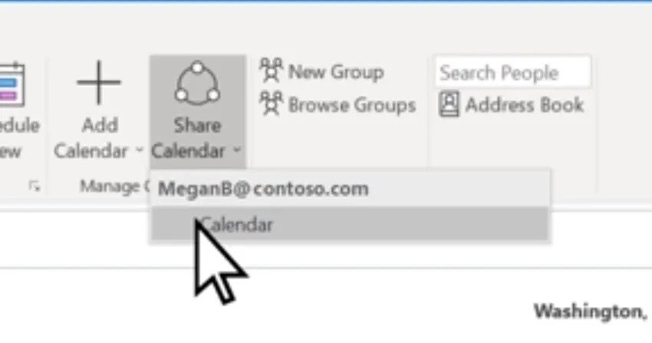Select Calendar in the share dropdown list
Viewport: 652px width, 343px height.
click(350, 225)
